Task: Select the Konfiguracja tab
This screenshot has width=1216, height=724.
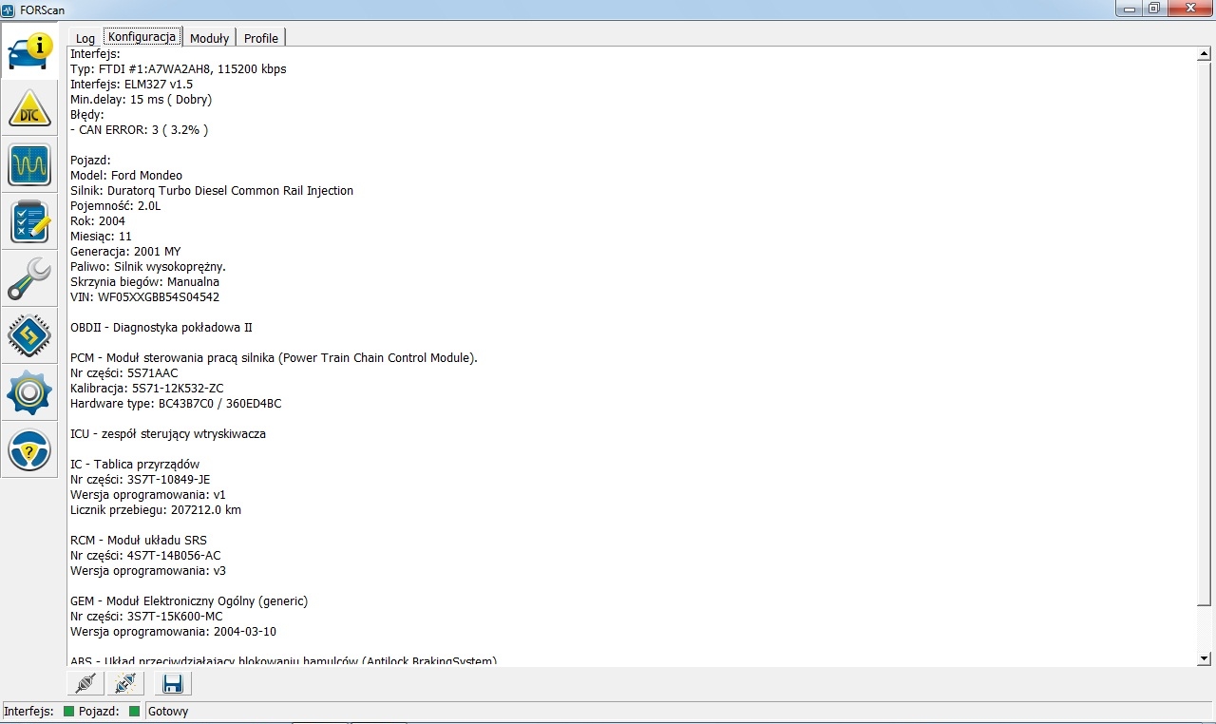Action: tap(142, 36)
